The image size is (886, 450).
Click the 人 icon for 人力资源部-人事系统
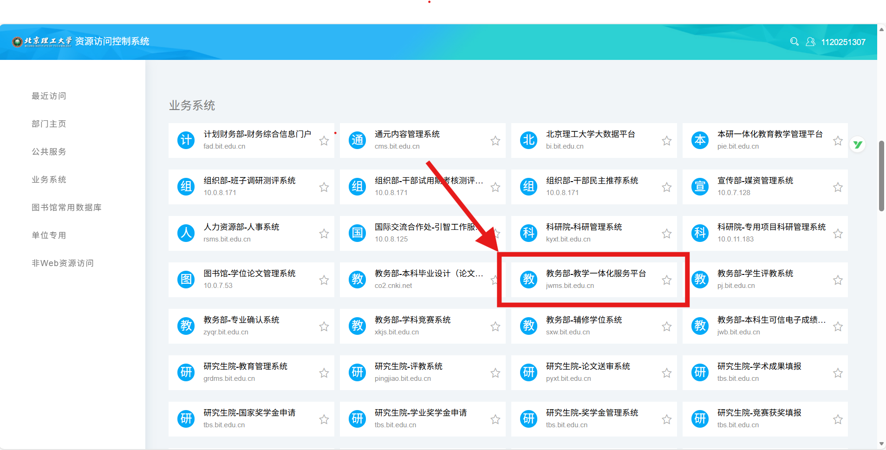186,233
